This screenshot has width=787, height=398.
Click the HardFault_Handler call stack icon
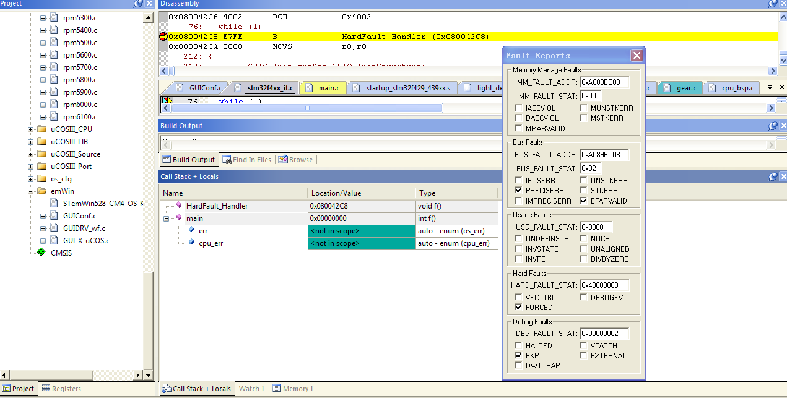[179, 205]
